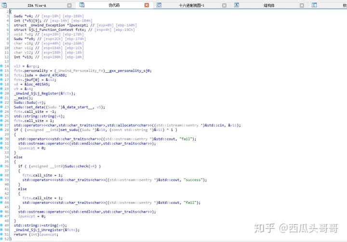Switch to the IDA View-A tab

(37, 5)
